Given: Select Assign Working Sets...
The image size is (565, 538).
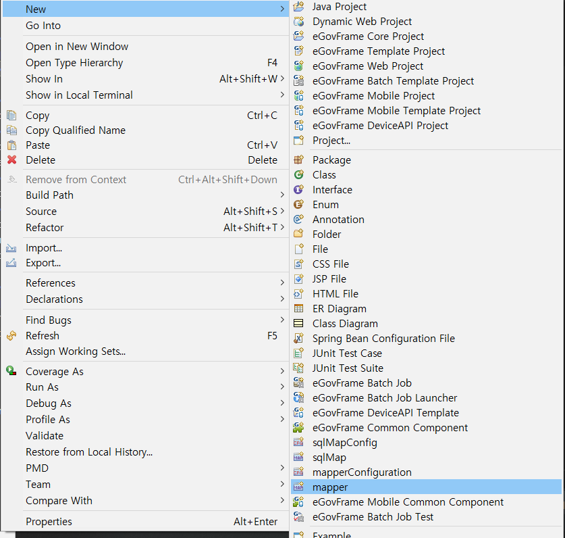Looking at the screenshot, I should pyautogui.click(x=146, y=351).
